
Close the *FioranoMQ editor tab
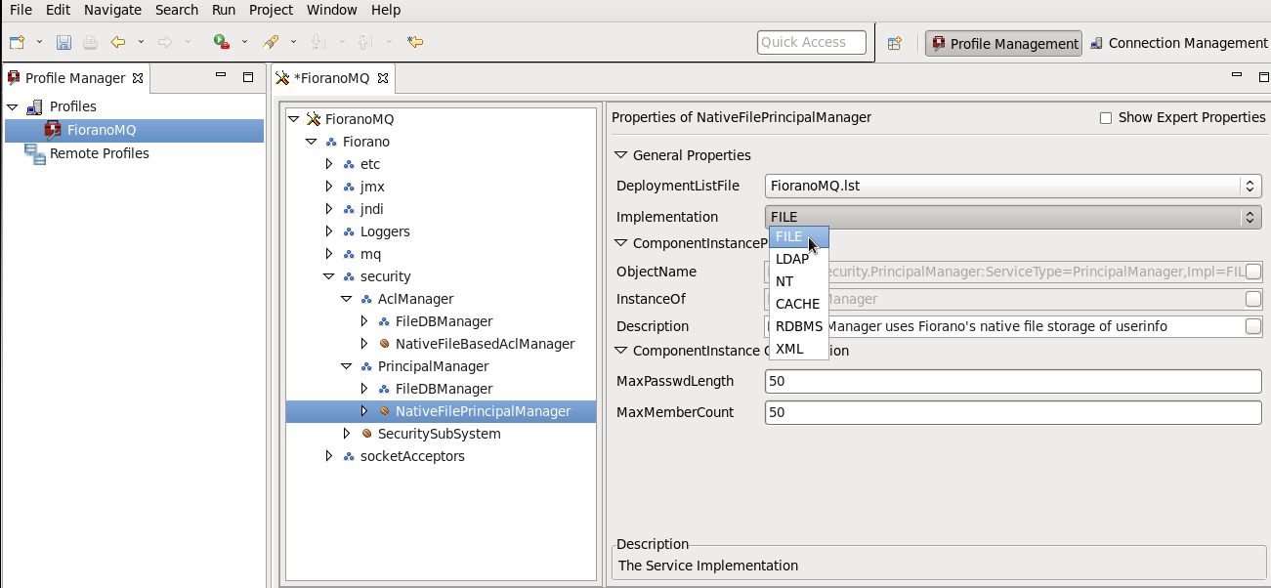tap(382, 78)
